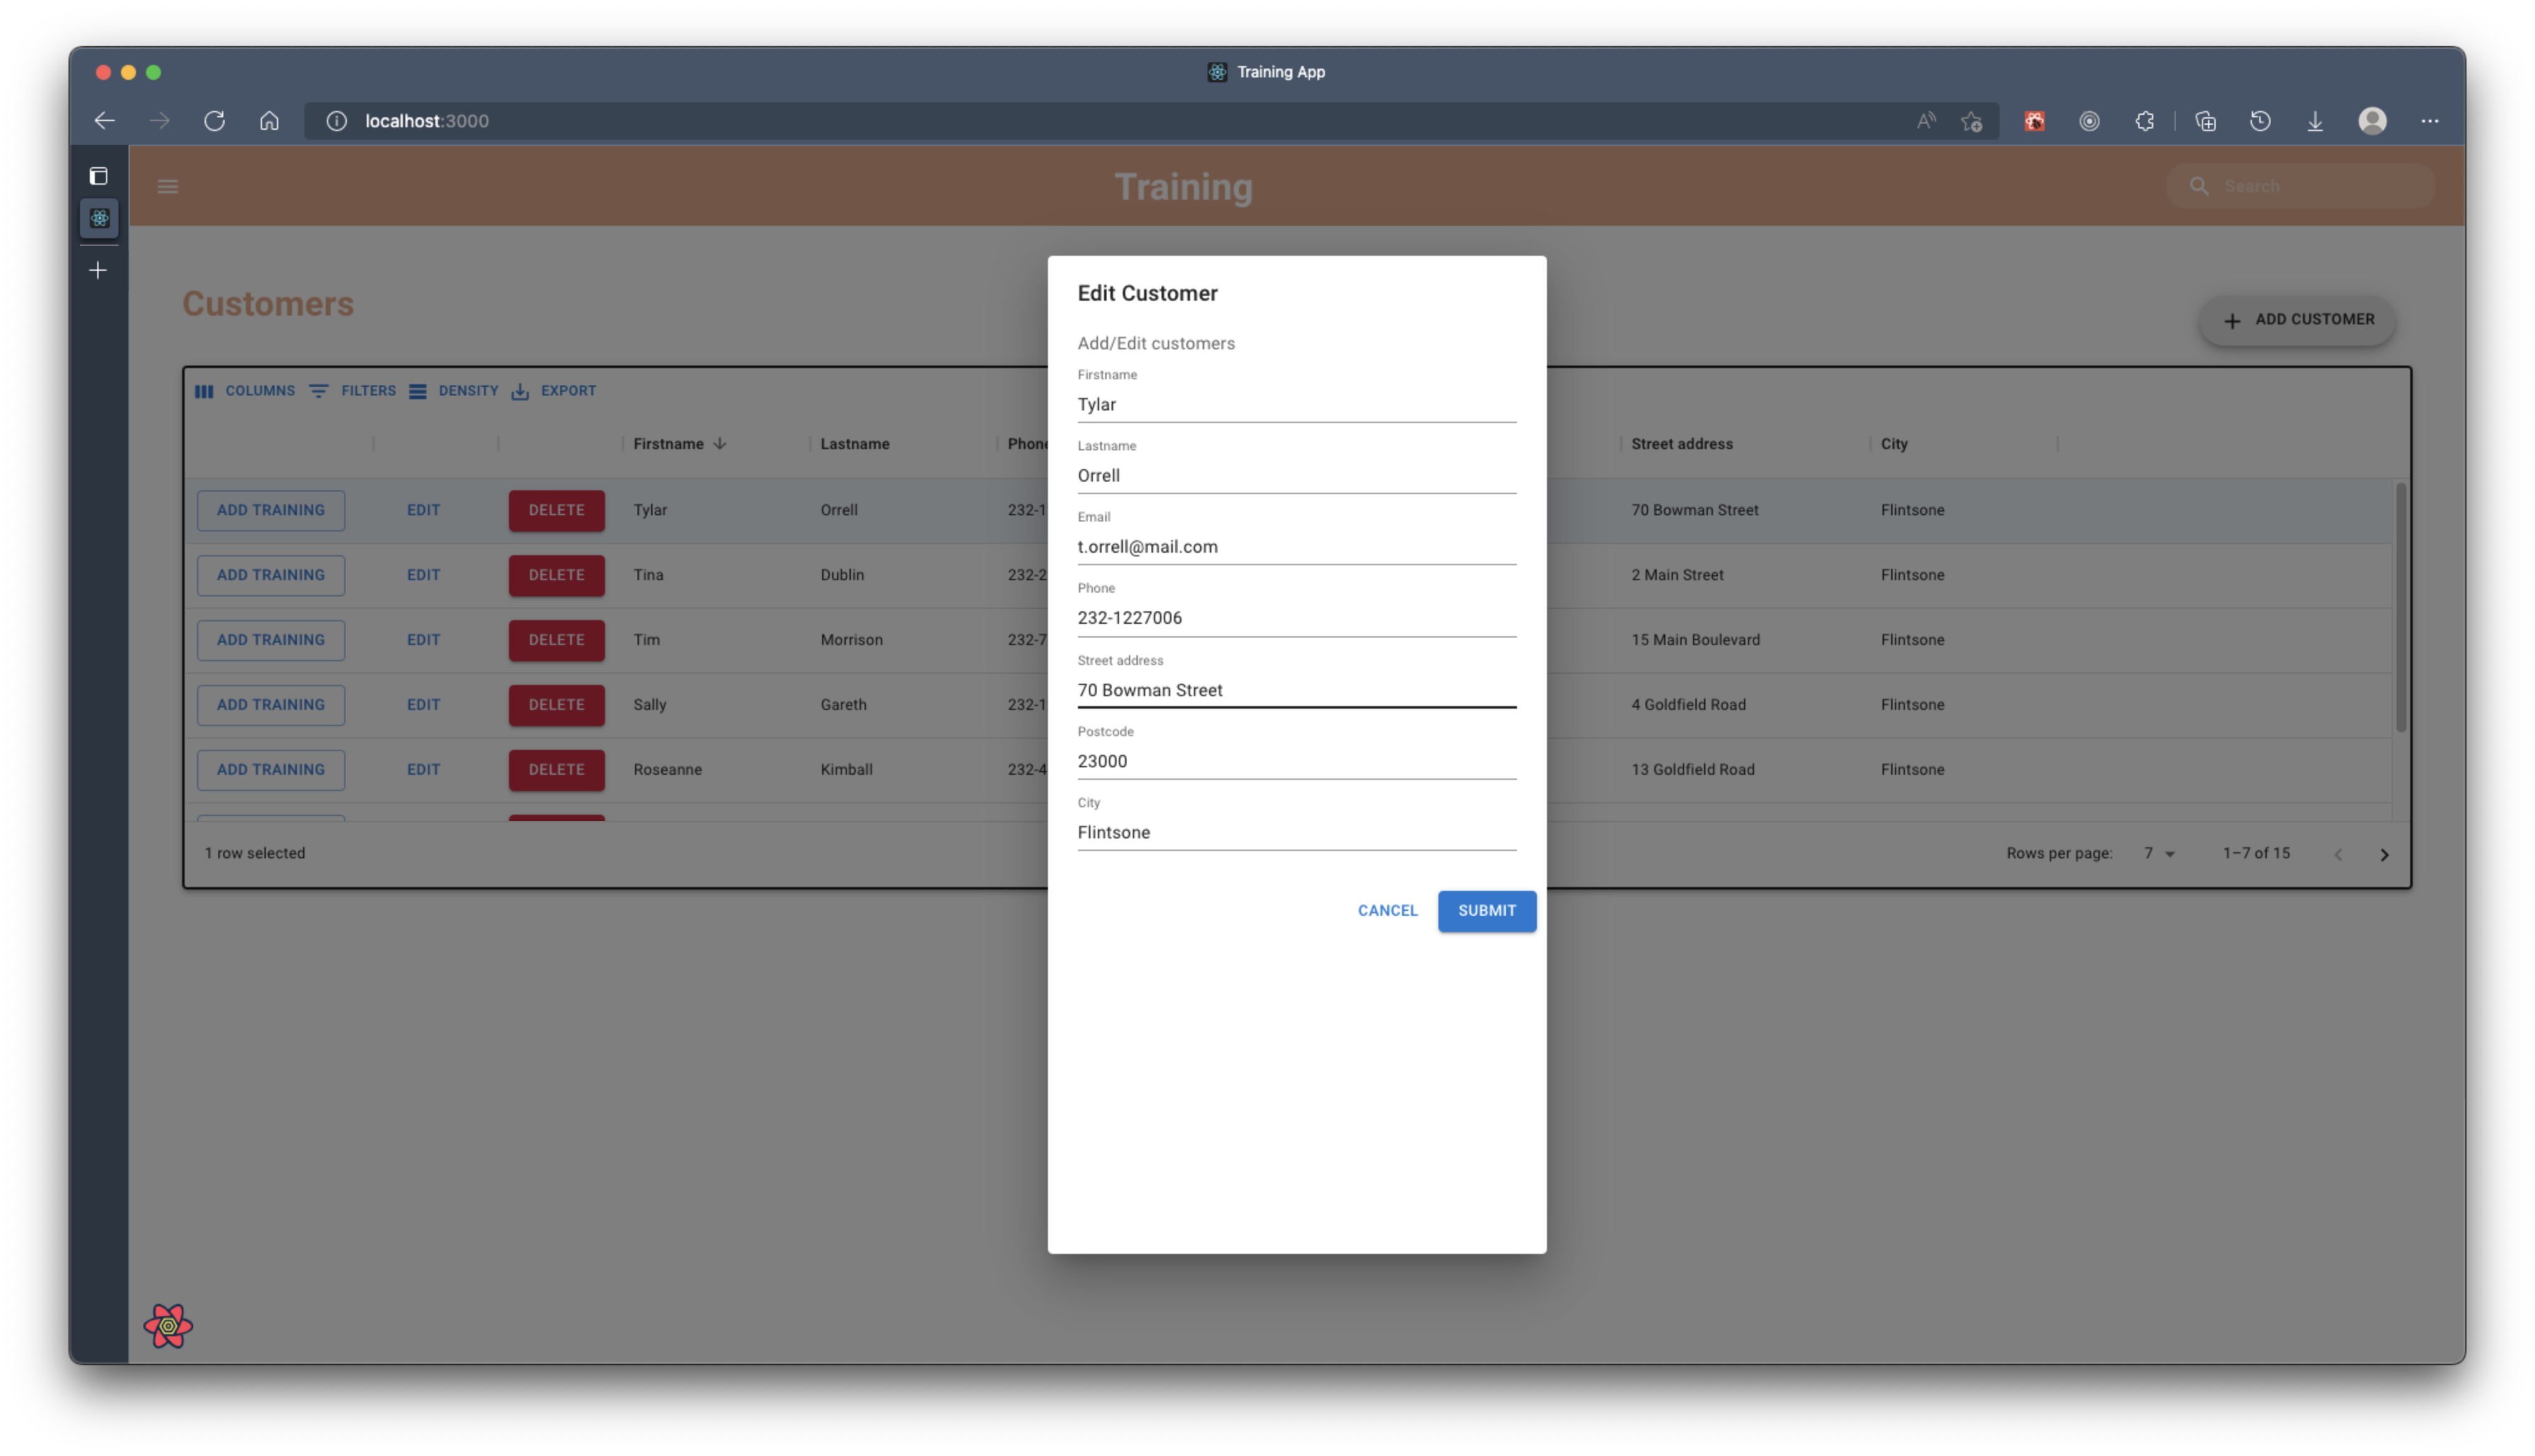The image size is (2535, 1456).
Task: Open the browser's more options menu
Action: coord(2431,120)
